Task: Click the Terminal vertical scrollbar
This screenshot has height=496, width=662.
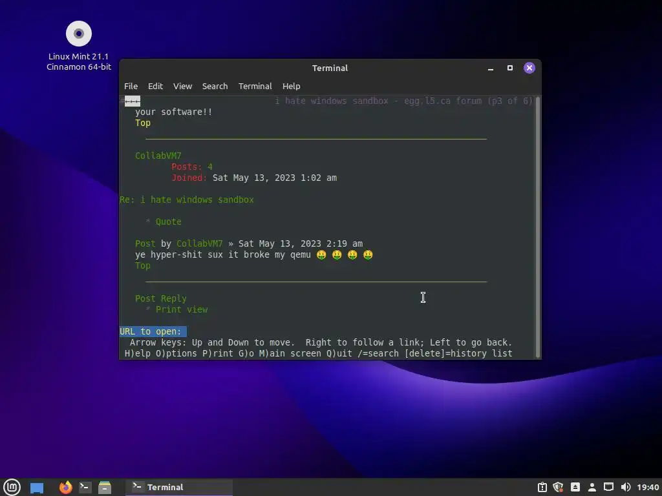Action: point(537,227)
